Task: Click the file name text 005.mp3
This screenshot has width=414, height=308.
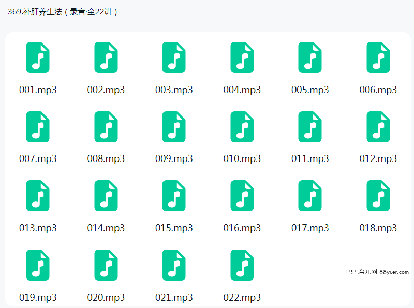Action: pyautogui.click(x=310, y=90)
